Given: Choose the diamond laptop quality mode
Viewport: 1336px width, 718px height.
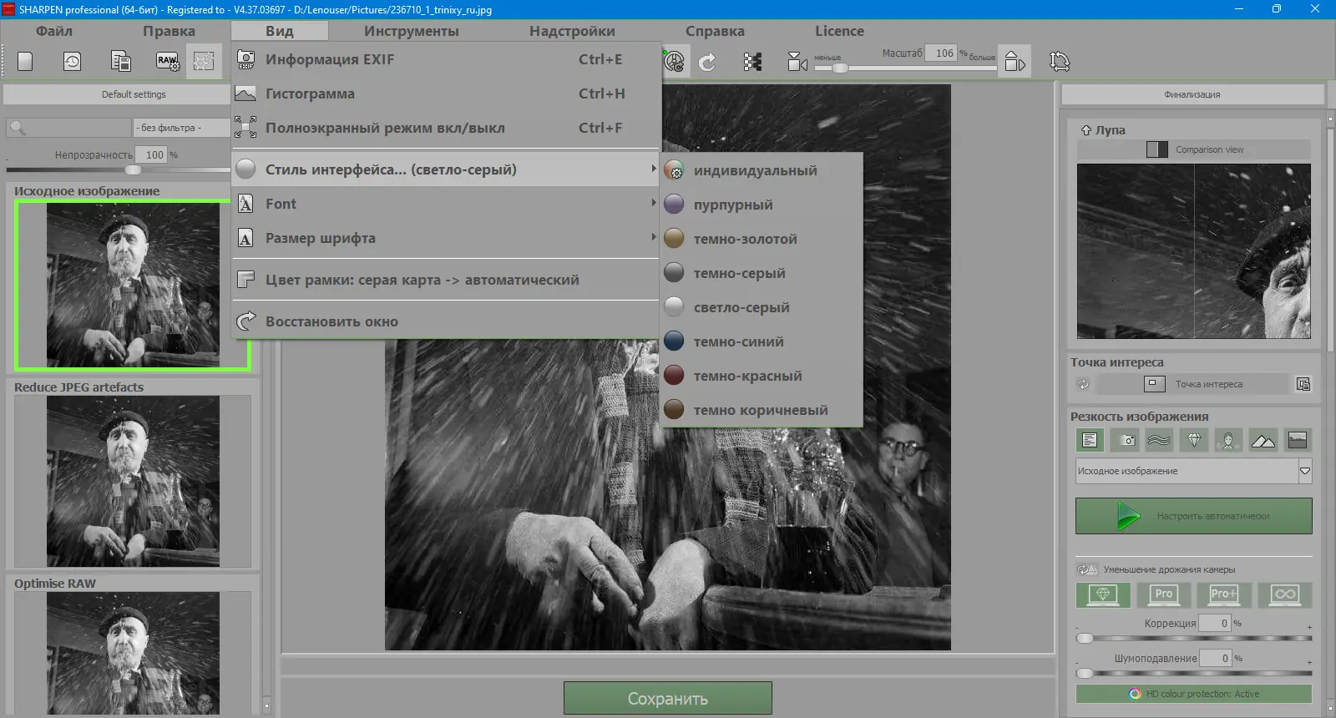Looking at the screenshot, I should pyautogui.click(x=1103, y=594).
